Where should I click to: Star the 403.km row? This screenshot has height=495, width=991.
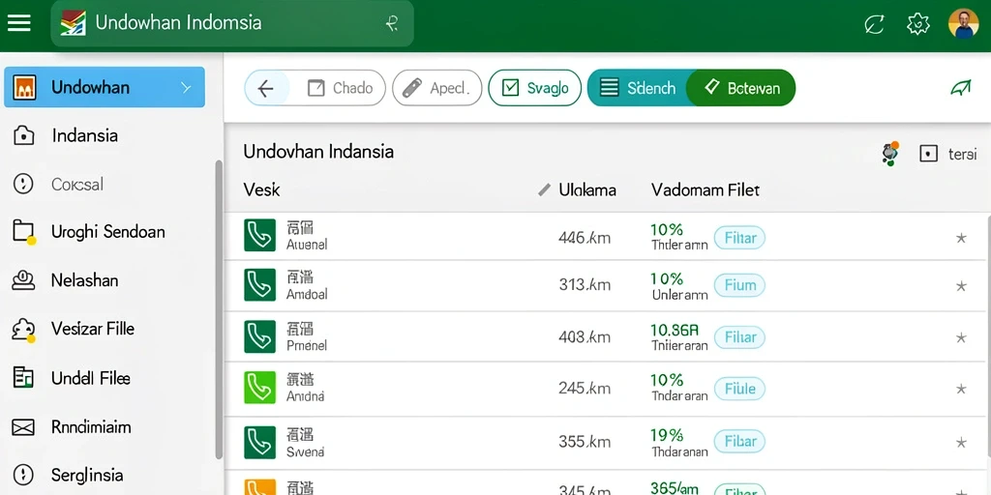coord(961,338)
